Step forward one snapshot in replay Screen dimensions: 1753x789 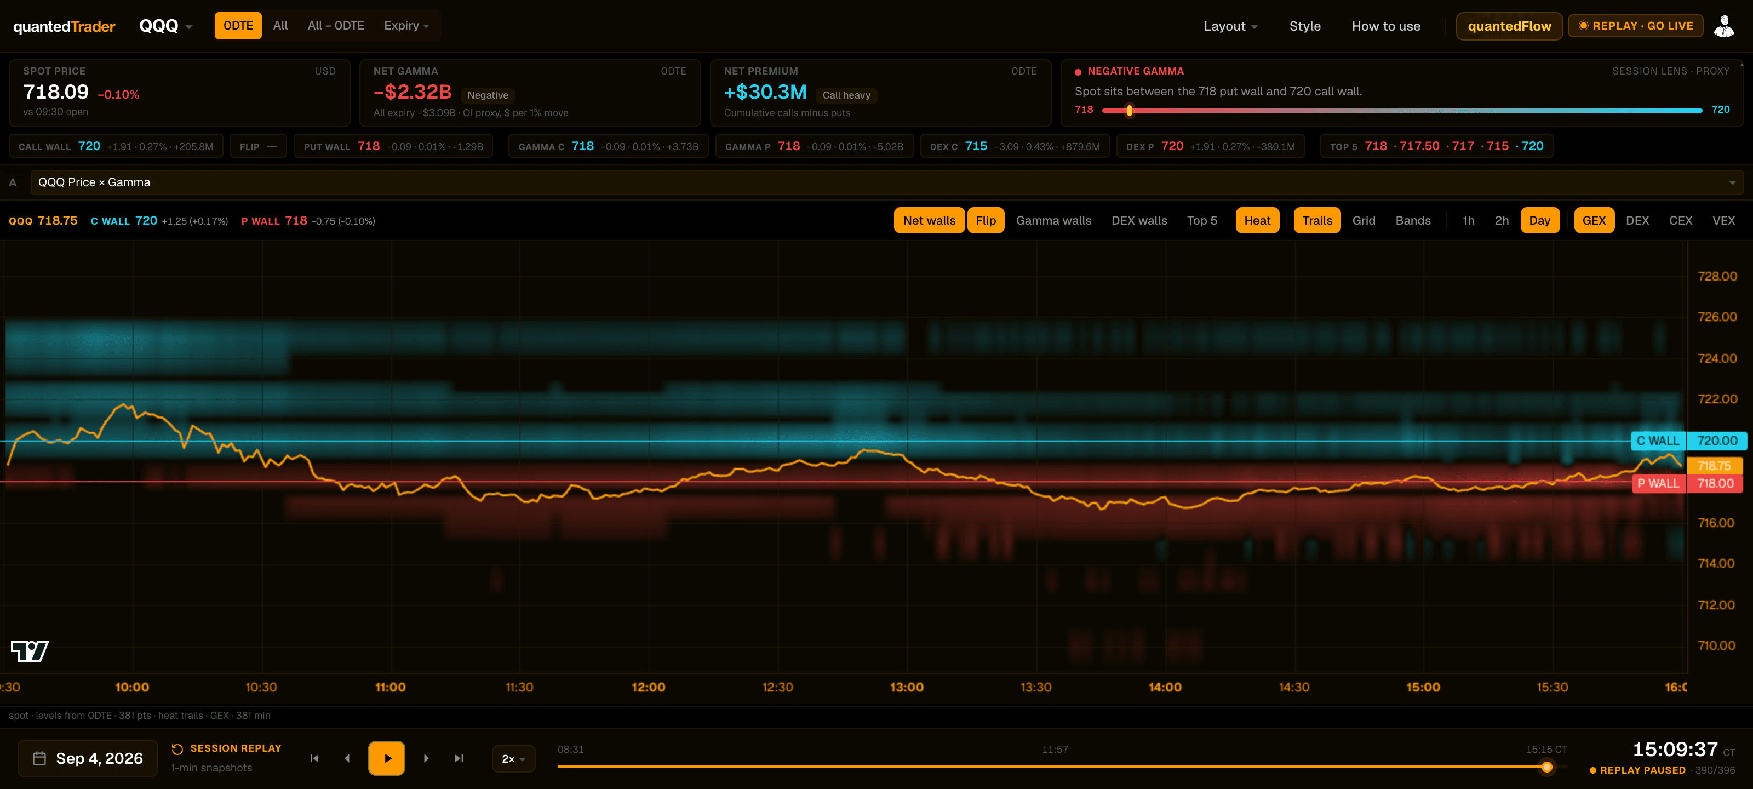(x=426, y=758)
